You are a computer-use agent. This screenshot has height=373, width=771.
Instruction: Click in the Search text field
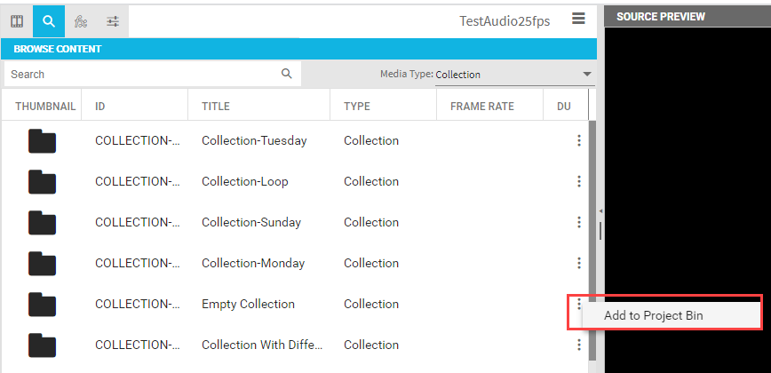point(142,75)
